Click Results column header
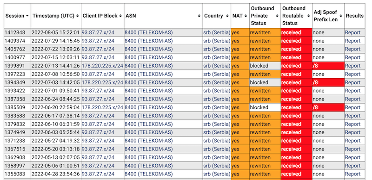Image resolution: width=372 pixels, height=180 pixels. 355,16
